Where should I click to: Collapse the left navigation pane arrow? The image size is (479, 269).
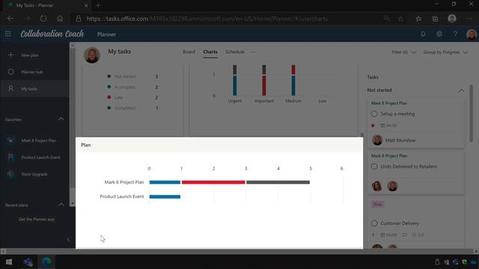[x=68, y=239]
